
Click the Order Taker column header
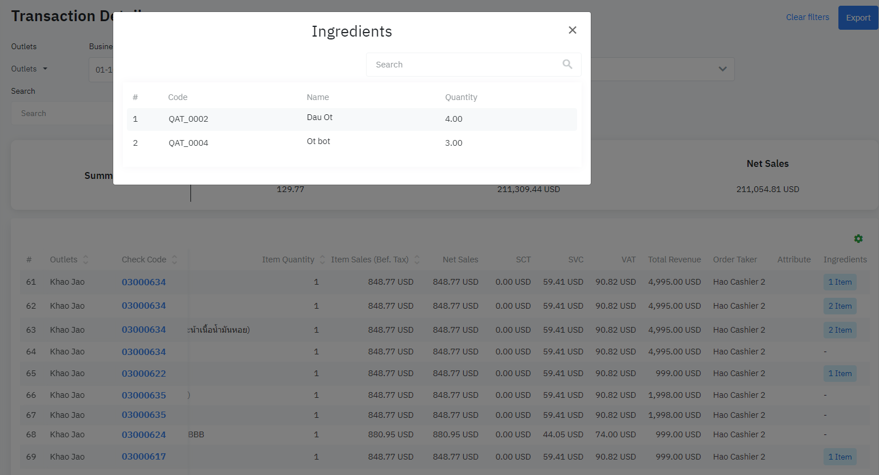[735, 260]
